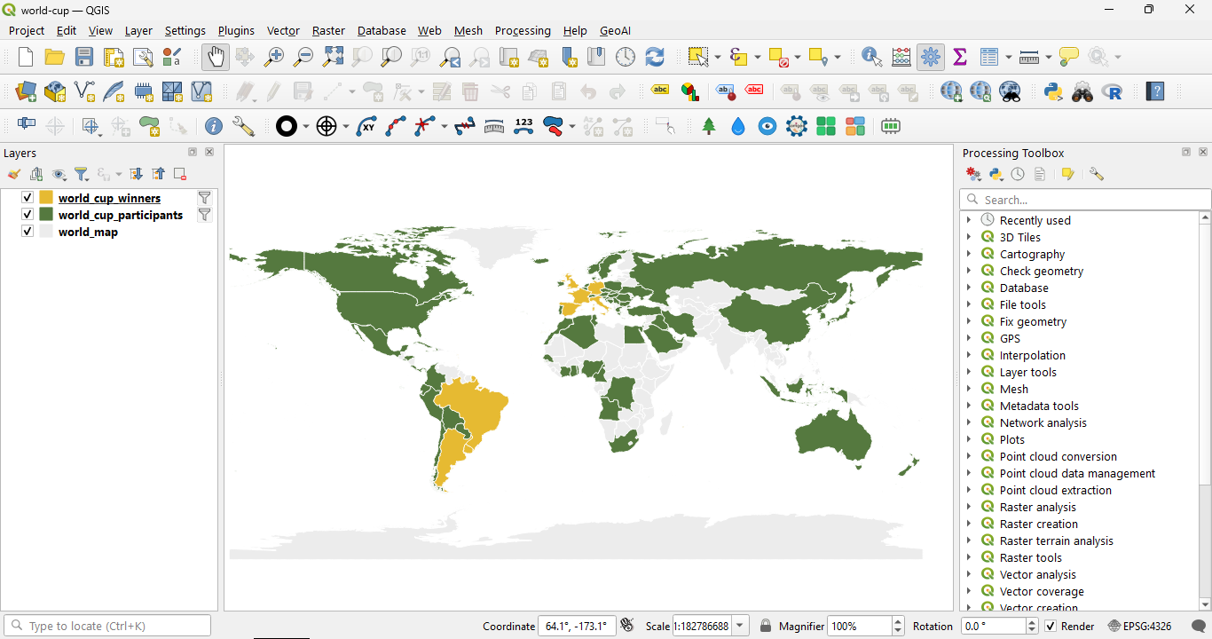Uncheck the world_map layer visibility
This screenshot has height=639, width=1212.
(x=28, y=232)
